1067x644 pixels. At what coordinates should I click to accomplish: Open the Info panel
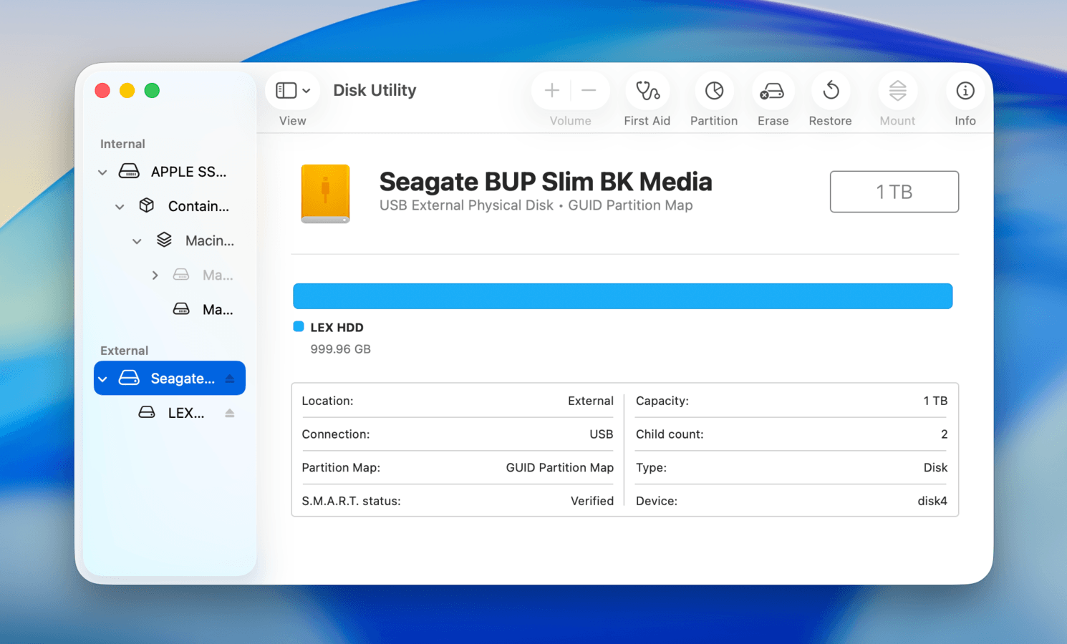(965, 90)
